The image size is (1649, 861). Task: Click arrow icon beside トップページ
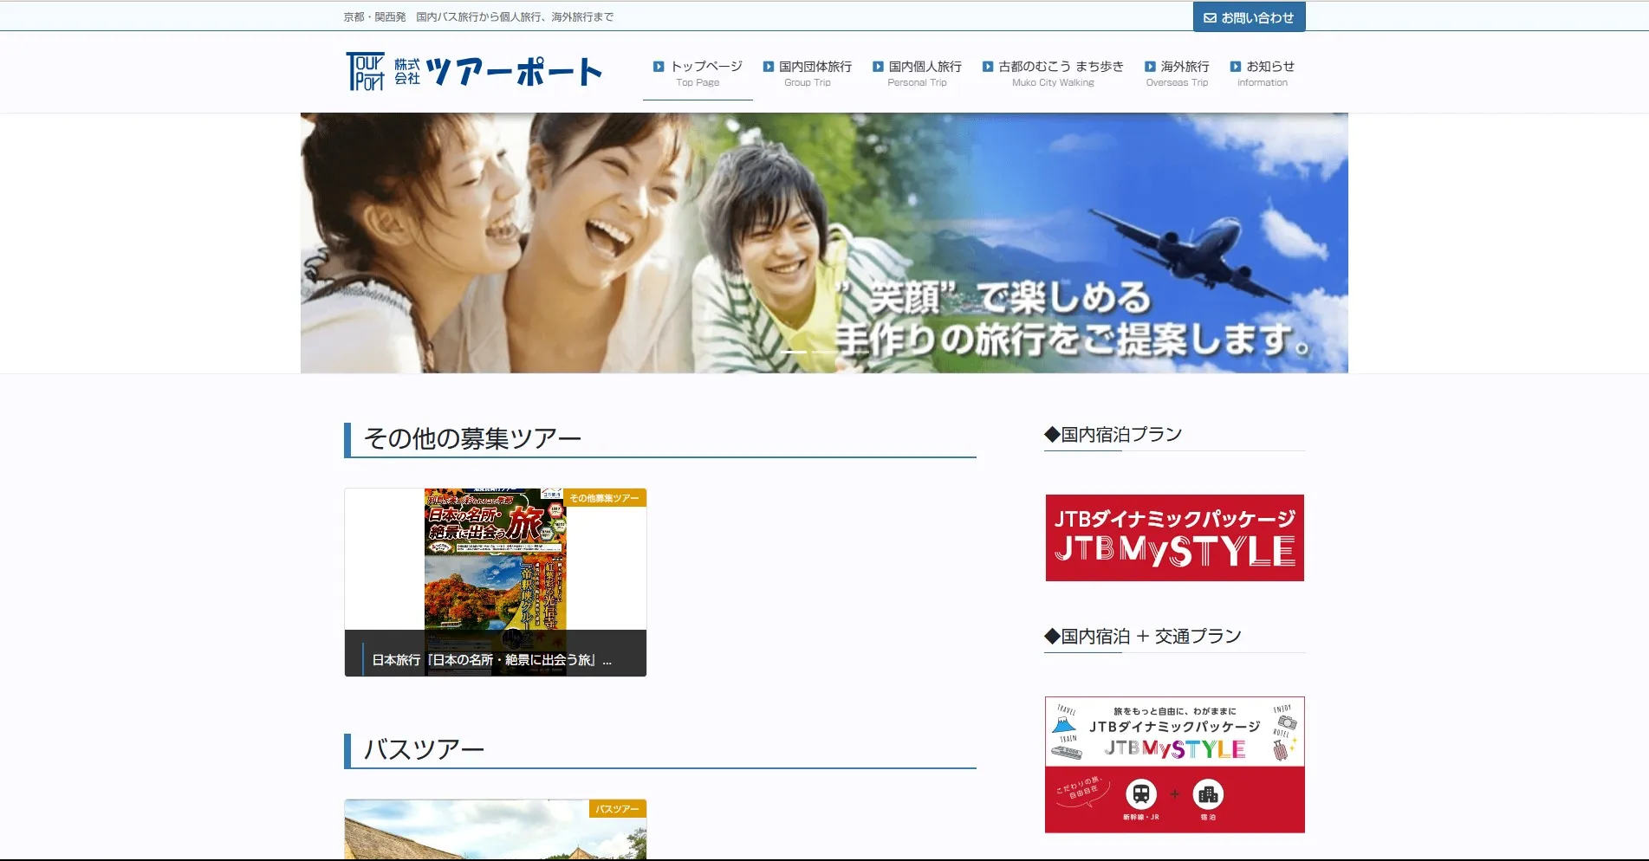coord(659,67)
